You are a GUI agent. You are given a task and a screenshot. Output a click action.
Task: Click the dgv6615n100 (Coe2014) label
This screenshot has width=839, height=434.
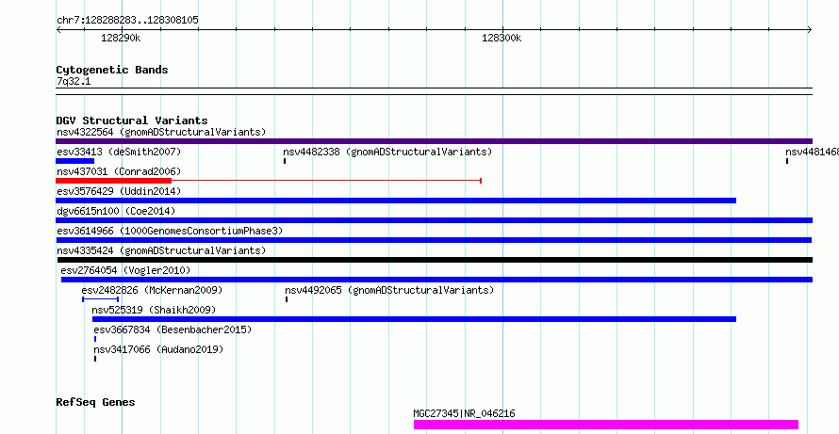point(116,211)
